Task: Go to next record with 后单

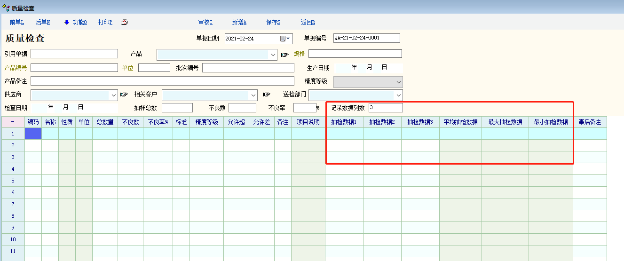Action: click(x=43, y=22)
